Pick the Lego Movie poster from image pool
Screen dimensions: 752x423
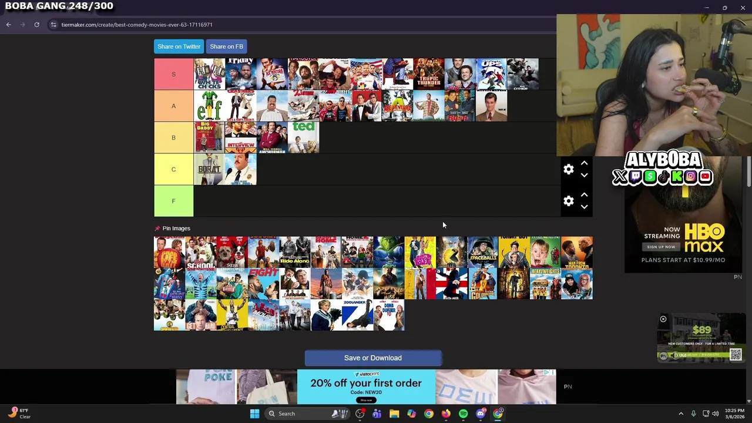pos(263,315)
